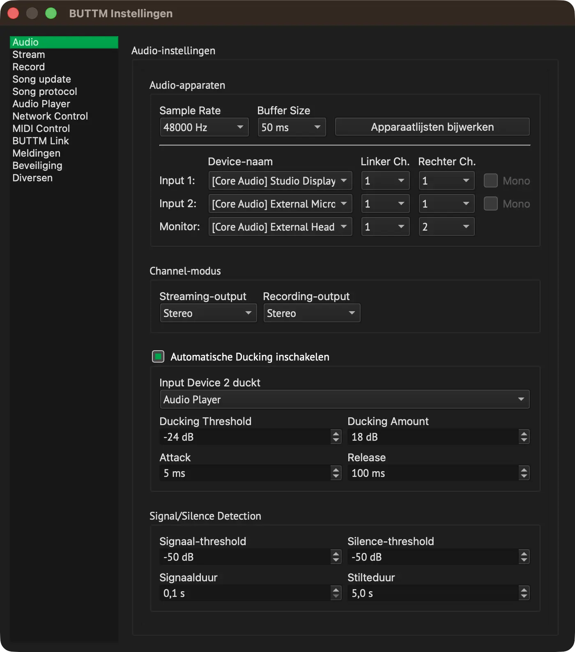Click Signaal-threshold stepper arrows
Screen dimensions: 575x652
pos(336,557)
